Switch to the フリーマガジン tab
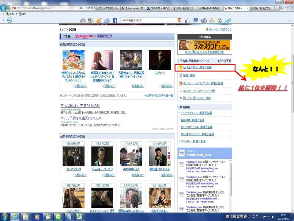Viewport: 294px width, 221px height. point(107,8)
